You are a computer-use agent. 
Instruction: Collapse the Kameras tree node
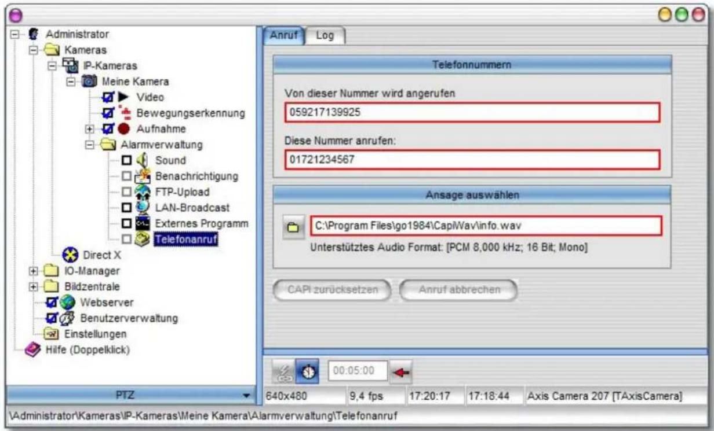pos(34,50)
